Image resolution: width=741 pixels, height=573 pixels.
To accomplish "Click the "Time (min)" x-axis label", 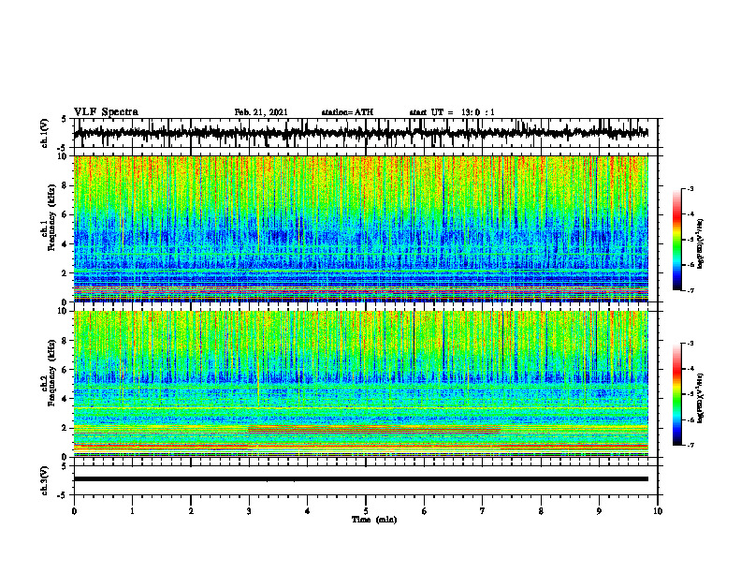I will (x=374, y=520).
